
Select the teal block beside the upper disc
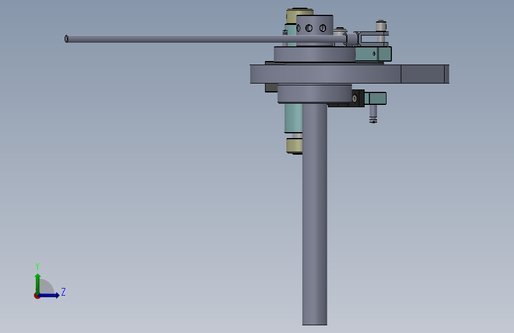coord(373,54)
